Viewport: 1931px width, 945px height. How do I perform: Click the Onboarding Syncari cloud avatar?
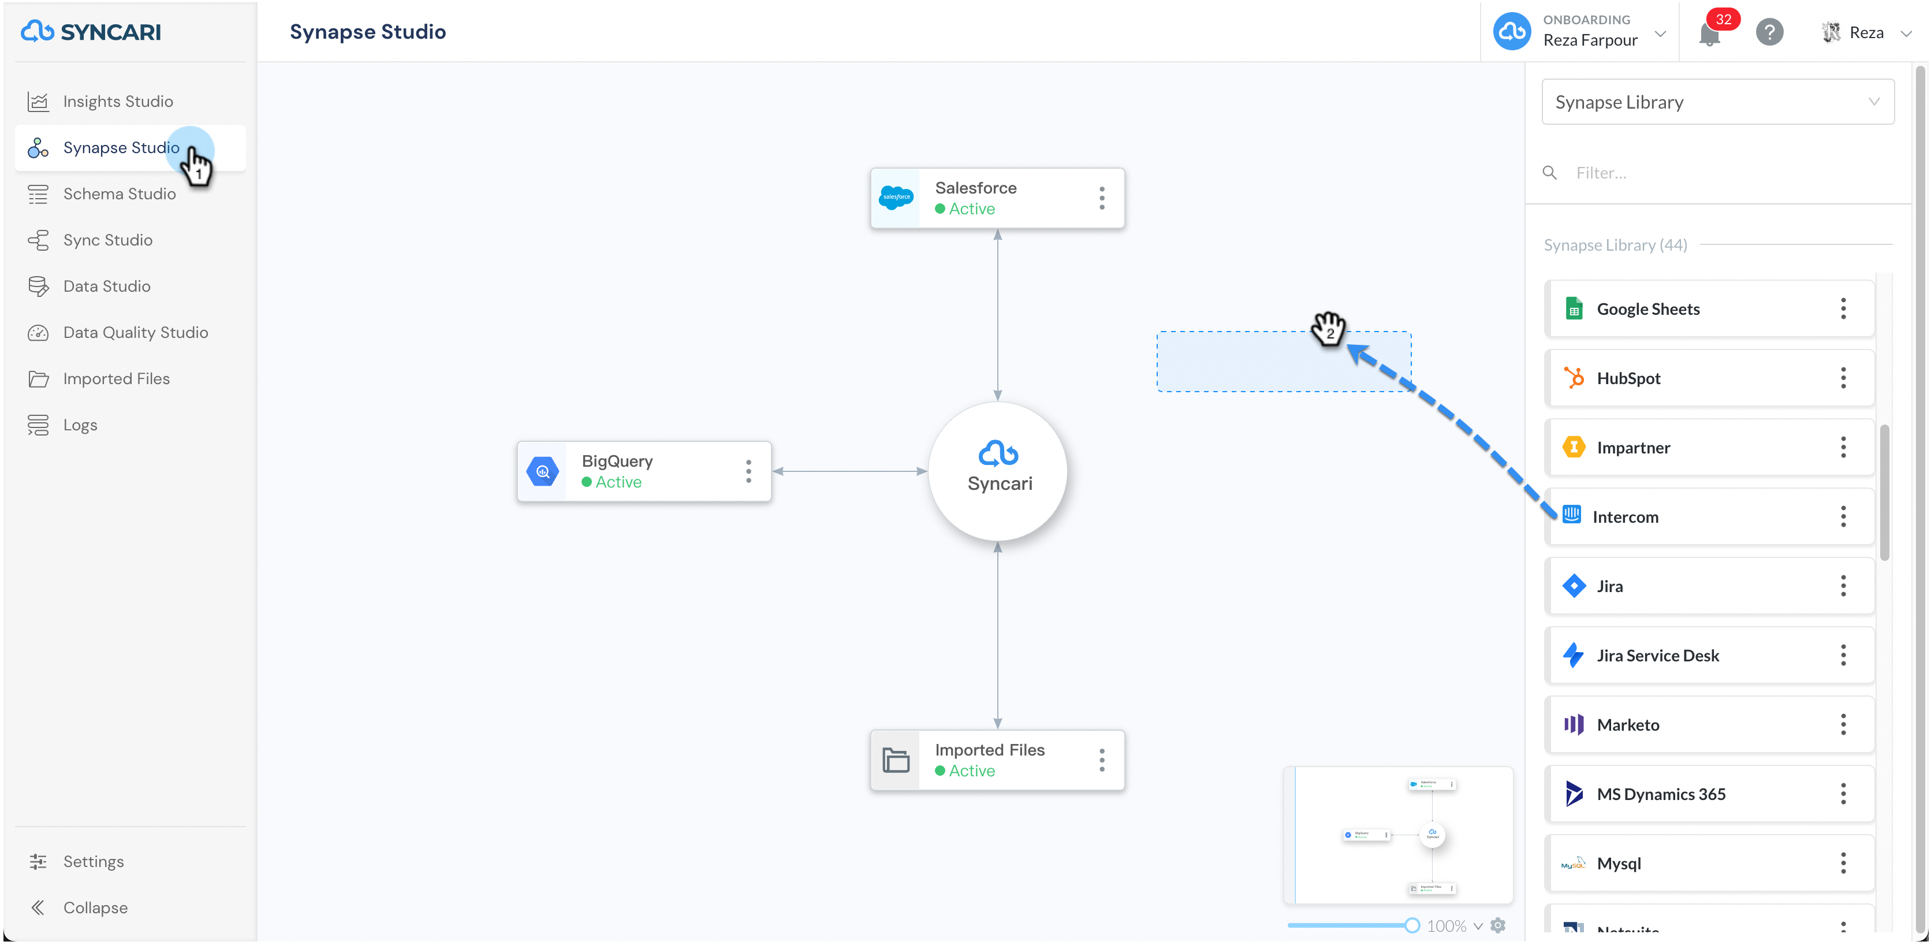click(1512, 32)
